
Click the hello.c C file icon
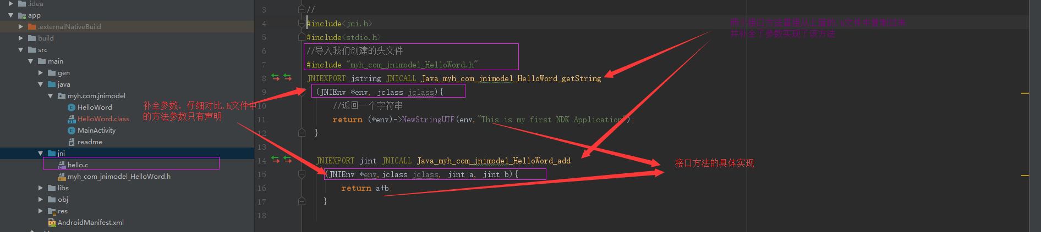tap(62, 165)
